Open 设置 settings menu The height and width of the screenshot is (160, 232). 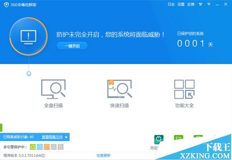pos(181,4)
